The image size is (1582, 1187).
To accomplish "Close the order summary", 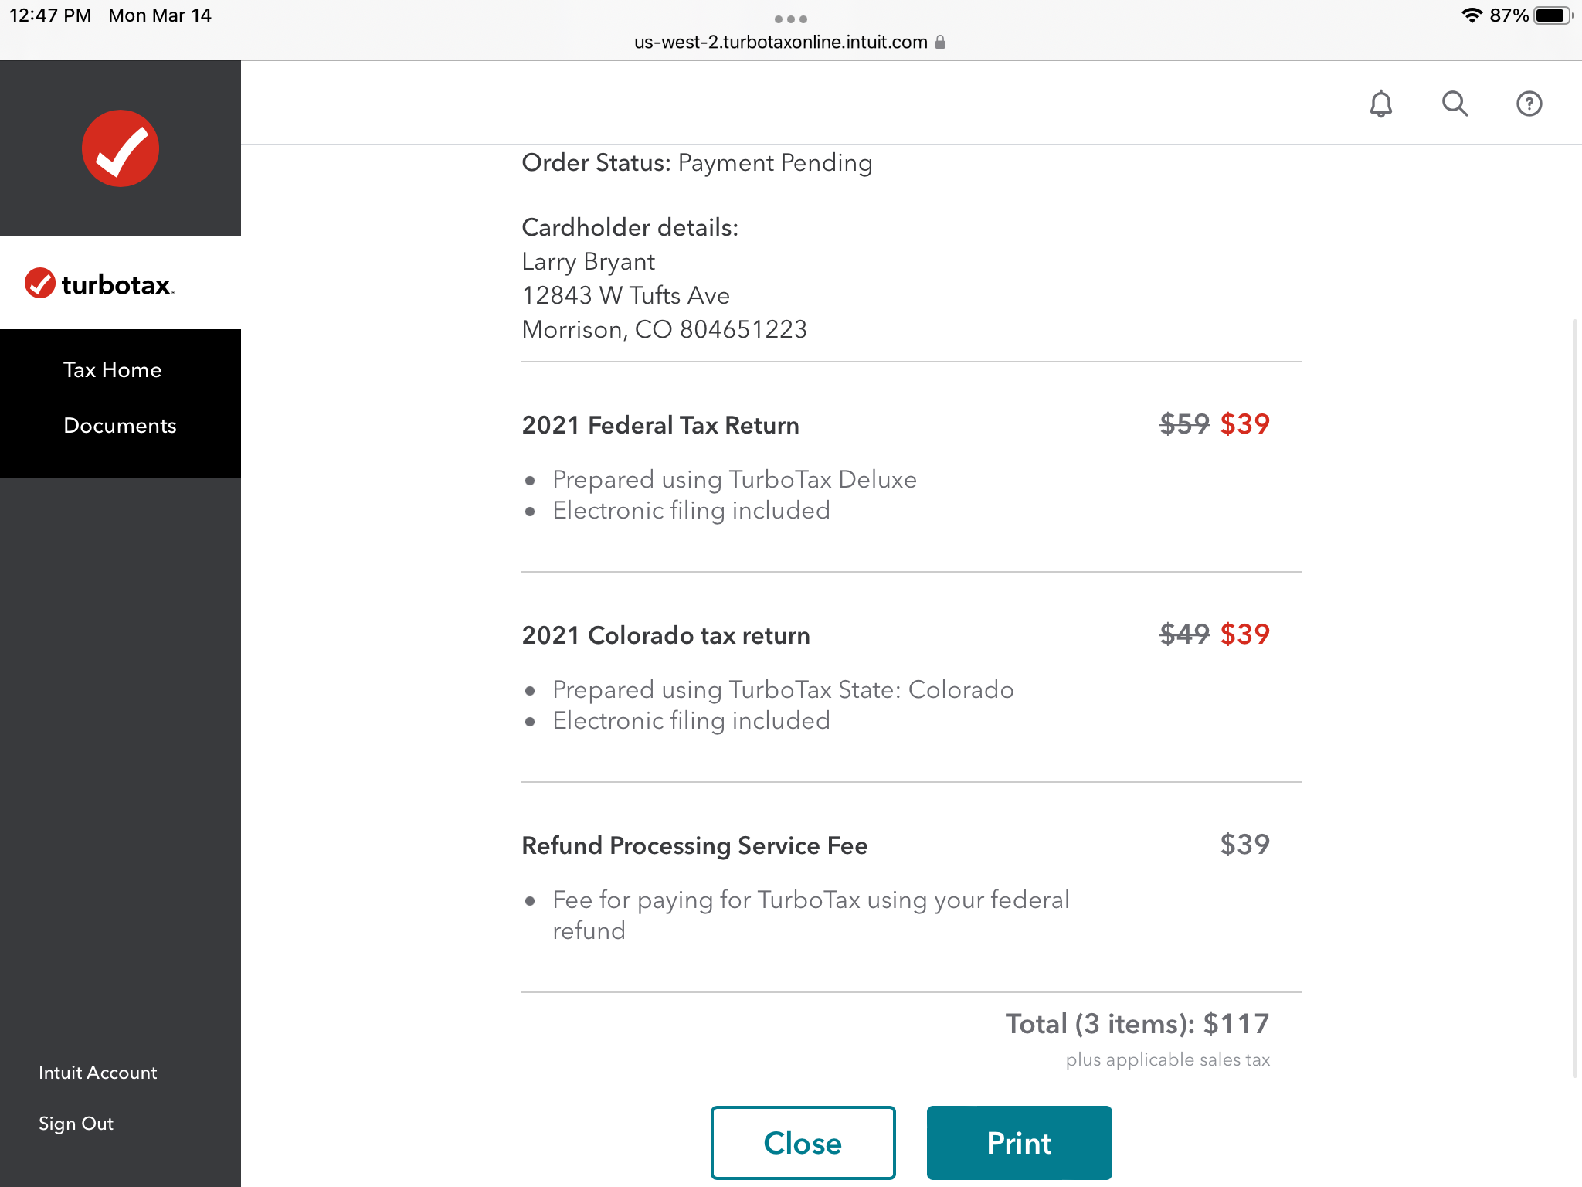I will pyautogui.click(x=803, y=1143).
